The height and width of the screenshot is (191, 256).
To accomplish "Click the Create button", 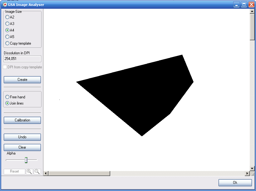I will coord(22,80).
